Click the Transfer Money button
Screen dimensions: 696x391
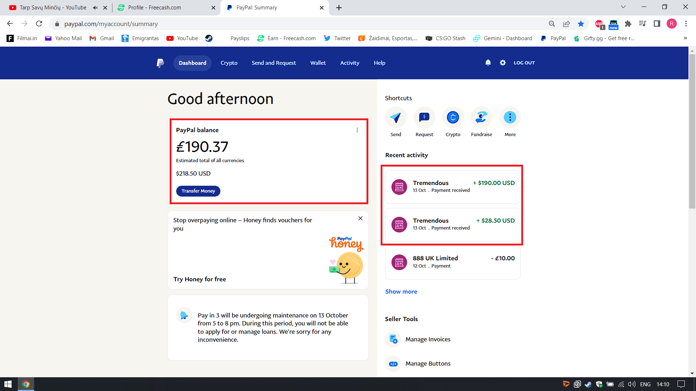click(198, 191)
